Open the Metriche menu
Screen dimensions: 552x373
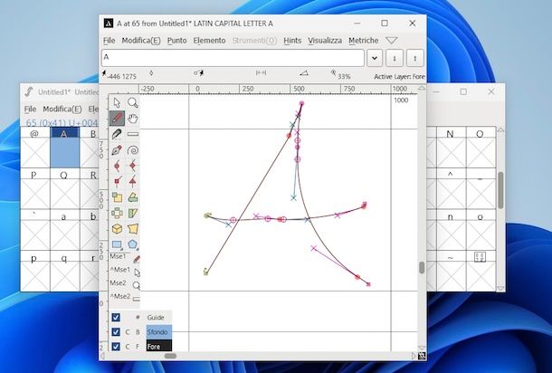[x=363, y=41]
